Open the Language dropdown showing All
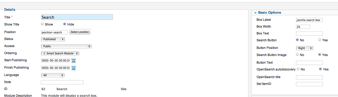This screenshot has width=338, height=97. [53, 75]
